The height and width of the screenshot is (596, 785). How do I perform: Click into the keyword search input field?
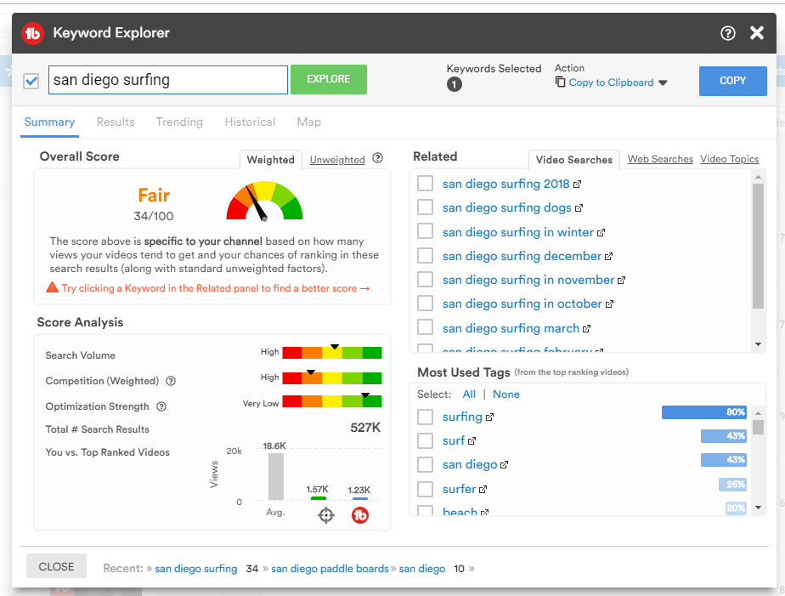[167, 80]
